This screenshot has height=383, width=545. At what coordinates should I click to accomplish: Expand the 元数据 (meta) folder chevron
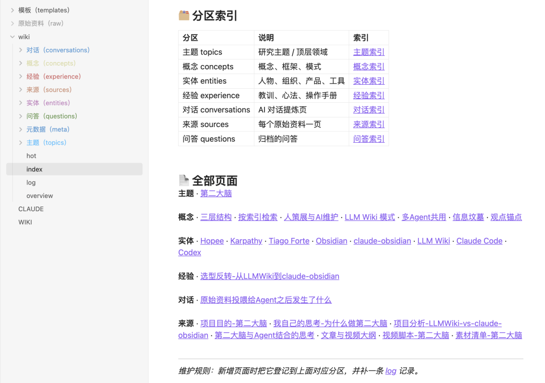pos(21,129)
